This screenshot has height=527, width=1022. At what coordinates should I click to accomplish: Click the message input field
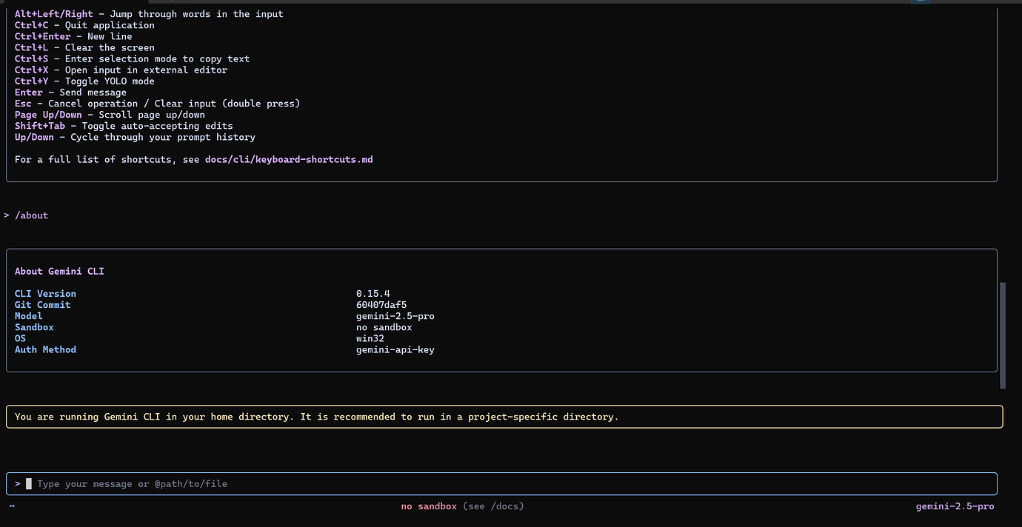pos(501,483)
